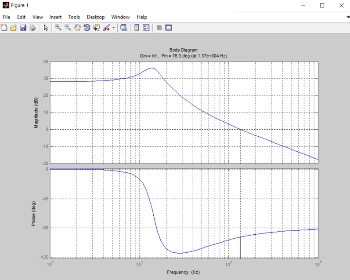The height and width of the screenshot is (280, 350).
Task: Activate the Pan hand tool
Action: click(x=77, y=28)
